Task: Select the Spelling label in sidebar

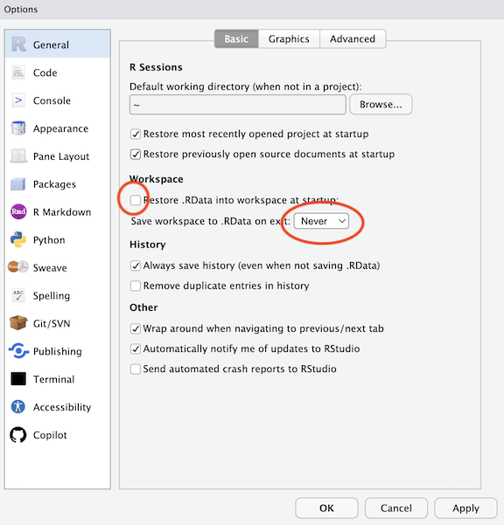Action: pyautogui.click(x=52, y=295)
